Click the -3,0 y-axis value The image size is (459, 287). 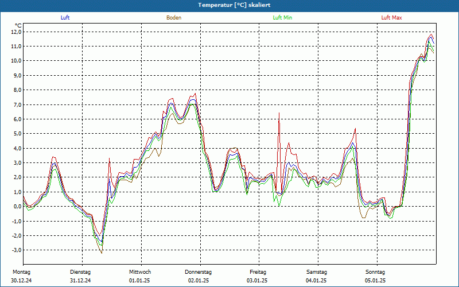click(15, 250)
